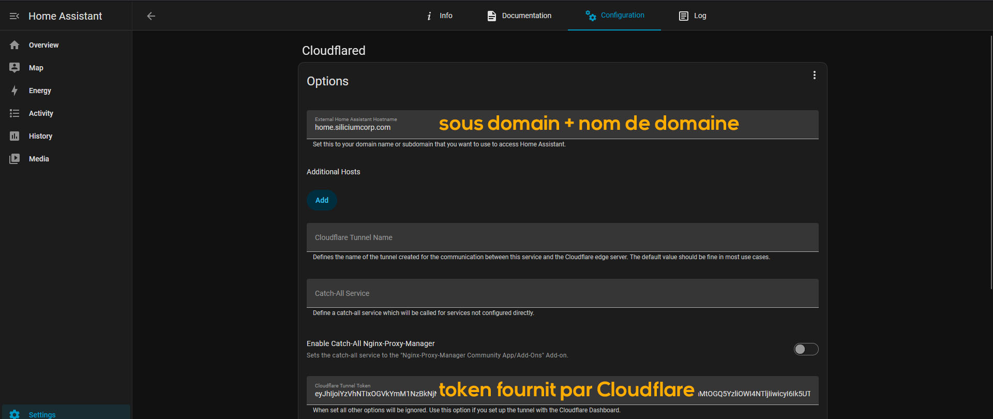Open the Media player icon
This screenshot has height=419, width=993.
[x=14, y=159]
